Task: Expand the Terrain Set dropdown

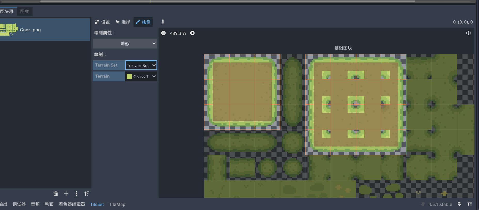Action: [x=141, y=65]
